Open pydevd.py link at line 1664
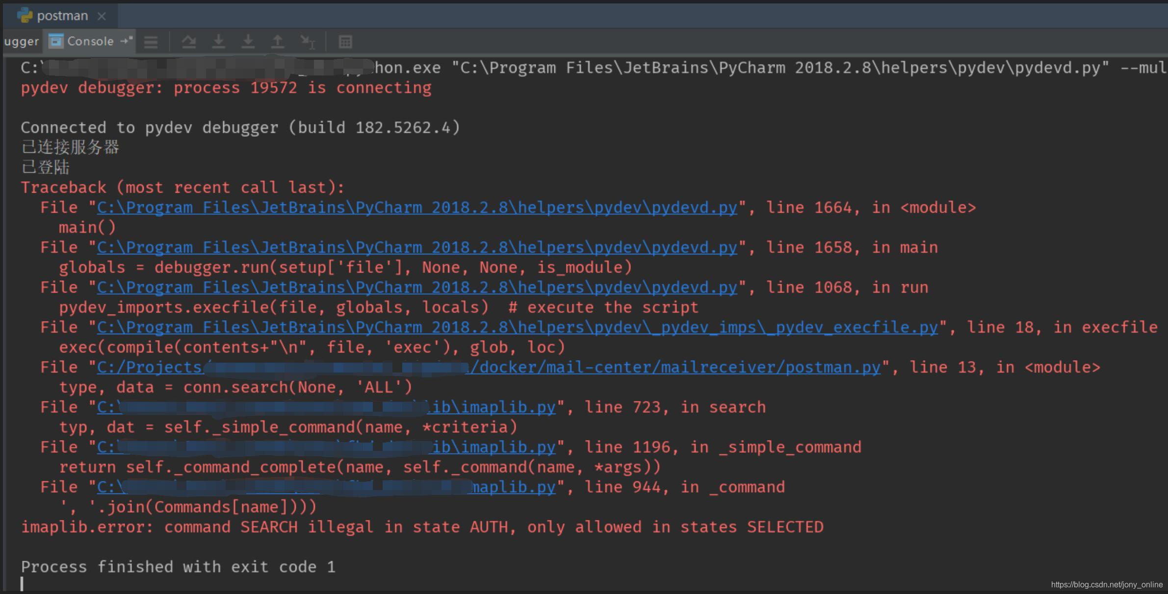The image size is (1168, 594). 417,208
